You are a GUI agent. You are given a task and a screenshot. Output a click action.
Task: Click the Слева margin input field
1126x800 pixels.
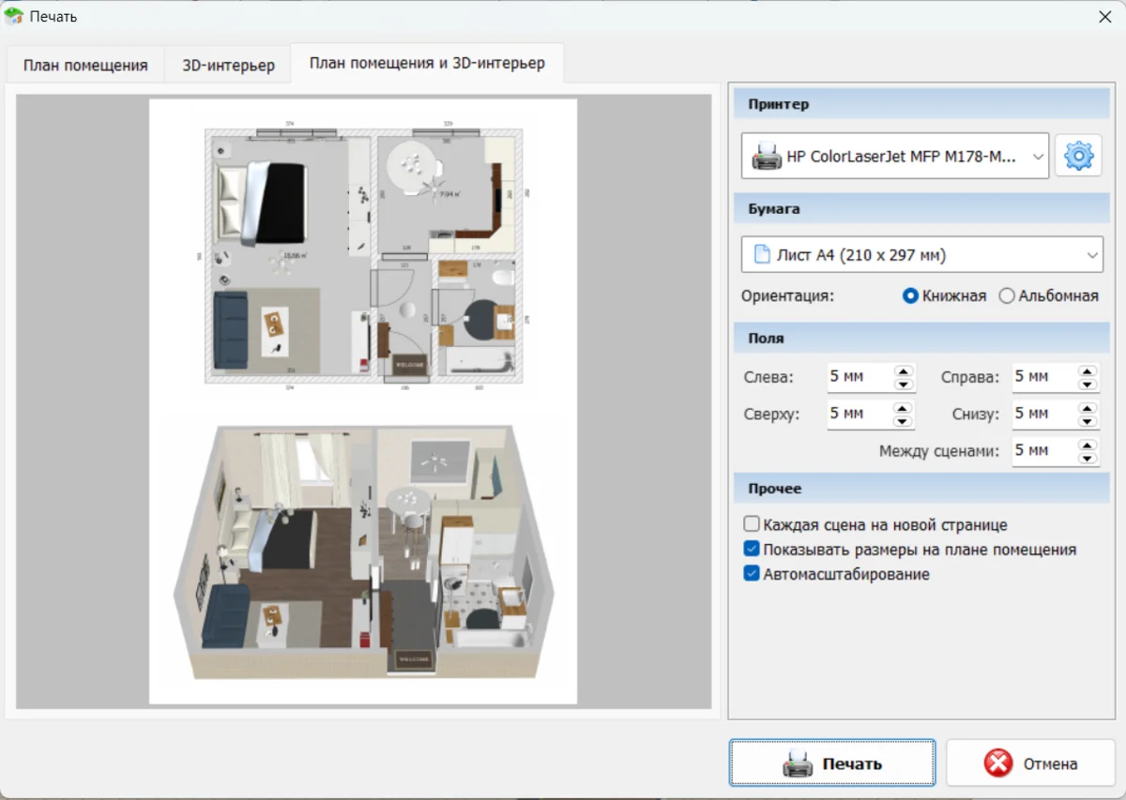pos(860,377)
